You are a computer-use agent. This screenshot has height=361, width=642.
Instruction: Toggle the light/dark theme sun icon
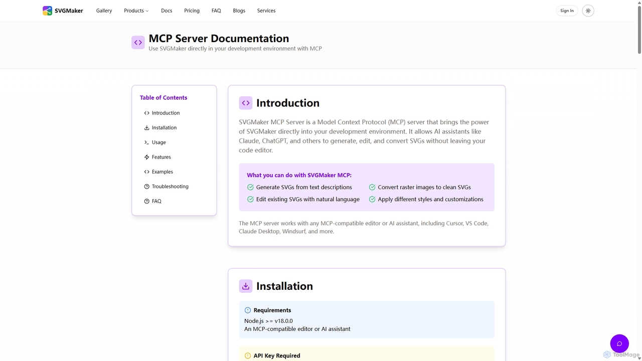click(x=588, y=11)
